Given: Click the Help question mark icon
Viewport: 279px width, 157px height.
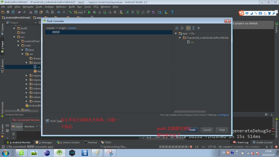Looking at the screenshot, I should (x=172, y=12).
